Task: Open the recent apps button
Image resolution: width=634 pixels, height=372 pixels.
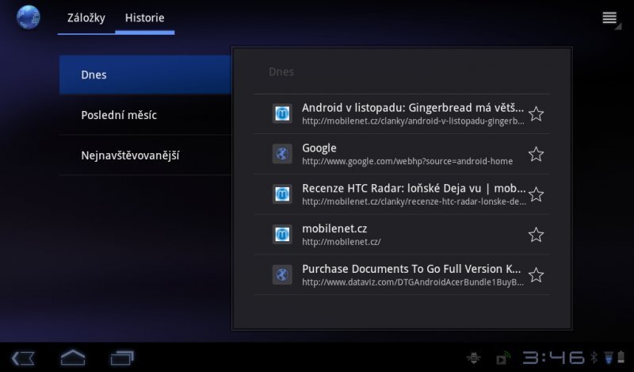Action: (122, 358)
